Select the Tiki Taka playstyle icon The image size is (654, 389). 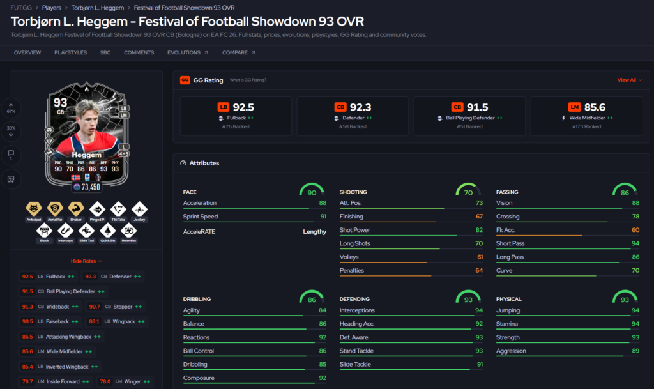[118, 211]
